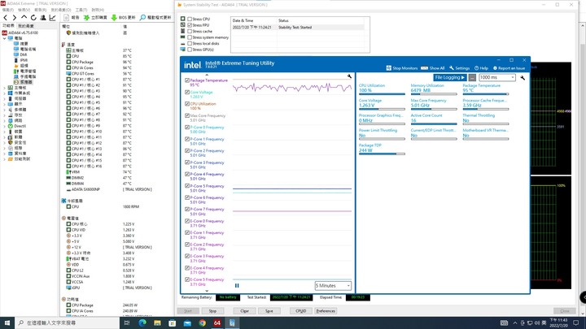This screenshot has width=586, height=329.
Task: Open the AIDA64 taskbar icon
Action: tap(217, 323)
